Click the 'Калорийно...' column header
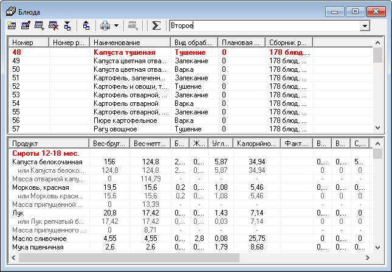This screenshot has width=392, height=272. click(x=256, y=144)
